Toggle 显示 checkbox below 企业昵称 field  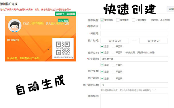102,65
